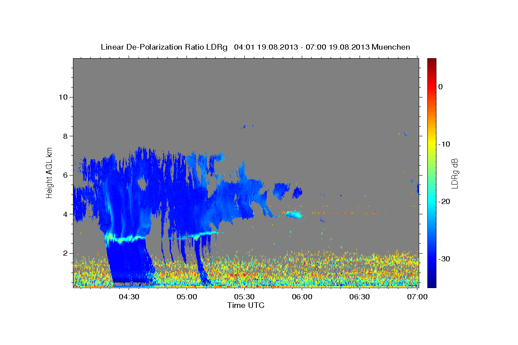This screenshot has height=345, width=518.
Task: Click the colorbar value -30
Action: point(445,259)
